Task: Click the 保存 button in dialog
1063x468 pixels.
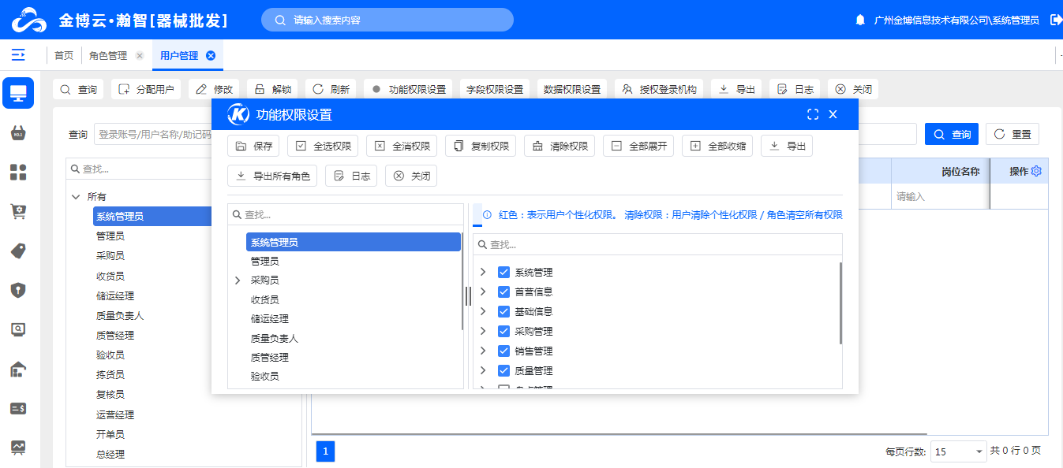Action: (x=253, y=147)
